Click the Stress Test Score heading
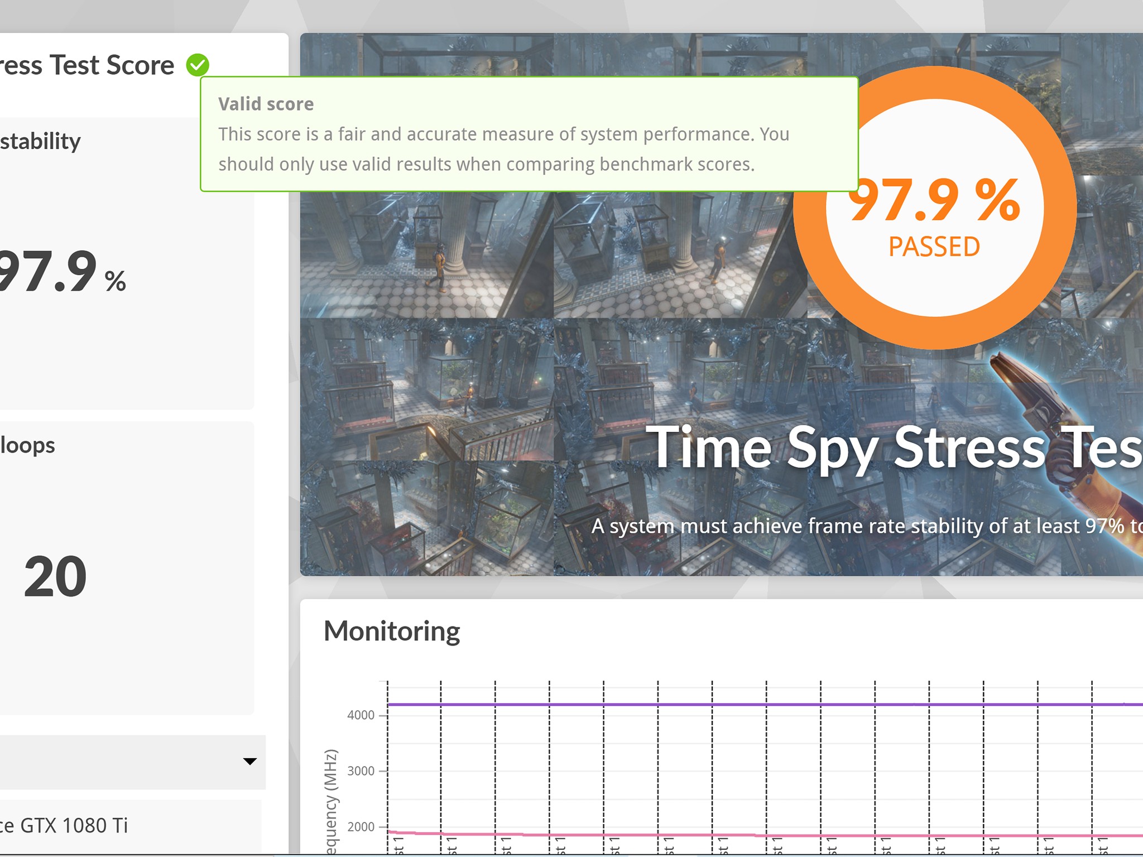The image size is (1143, 857). 87,65
